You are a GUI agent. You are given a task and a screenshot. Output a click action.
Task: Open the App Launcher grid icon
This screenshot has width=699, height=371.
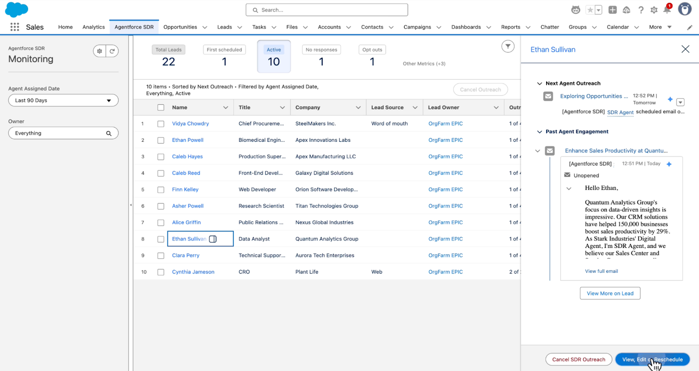[14, 27]
